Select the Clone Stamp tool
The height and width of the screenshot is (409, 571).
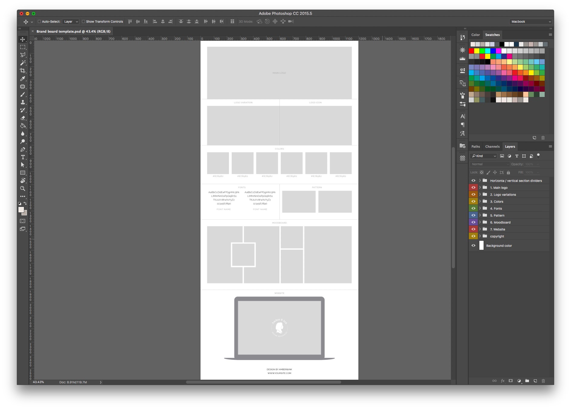[23, 102]
